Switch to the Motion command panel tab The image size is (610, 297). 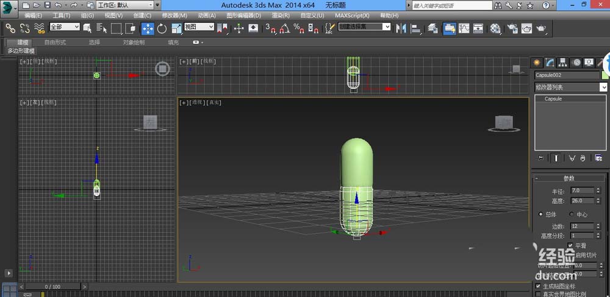(x=576, y=62)
